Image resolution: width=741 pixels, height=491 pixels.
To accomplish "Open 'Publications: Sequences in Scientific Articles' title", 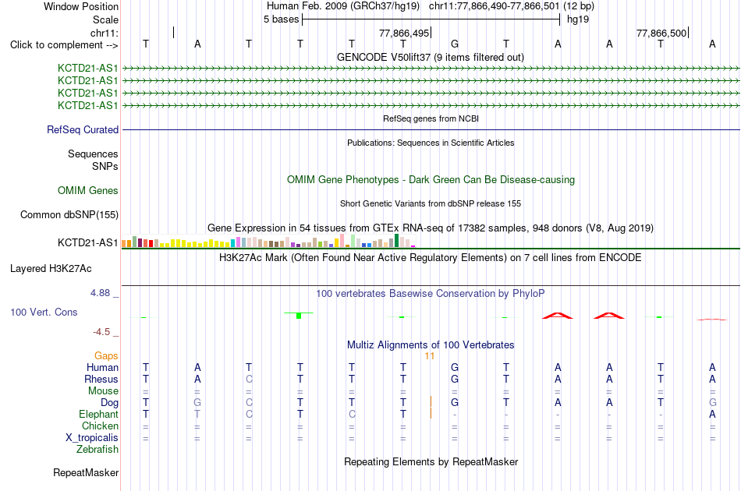I will 431,143.
